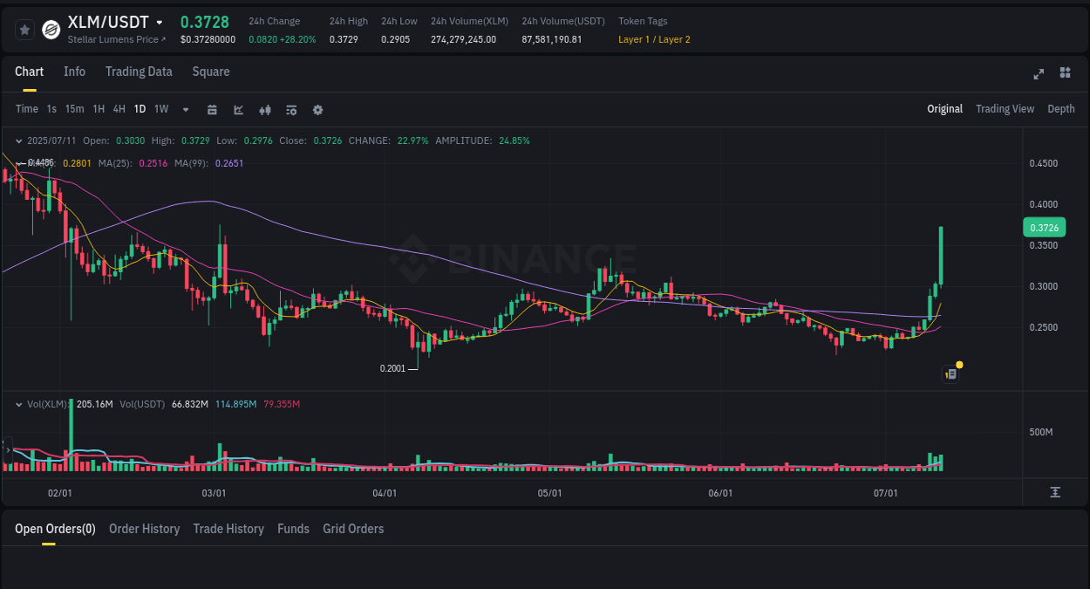The height and width of the screenshot is (589, 1090).
Task: Open the date range calendar icon
Action: point(212,109)
